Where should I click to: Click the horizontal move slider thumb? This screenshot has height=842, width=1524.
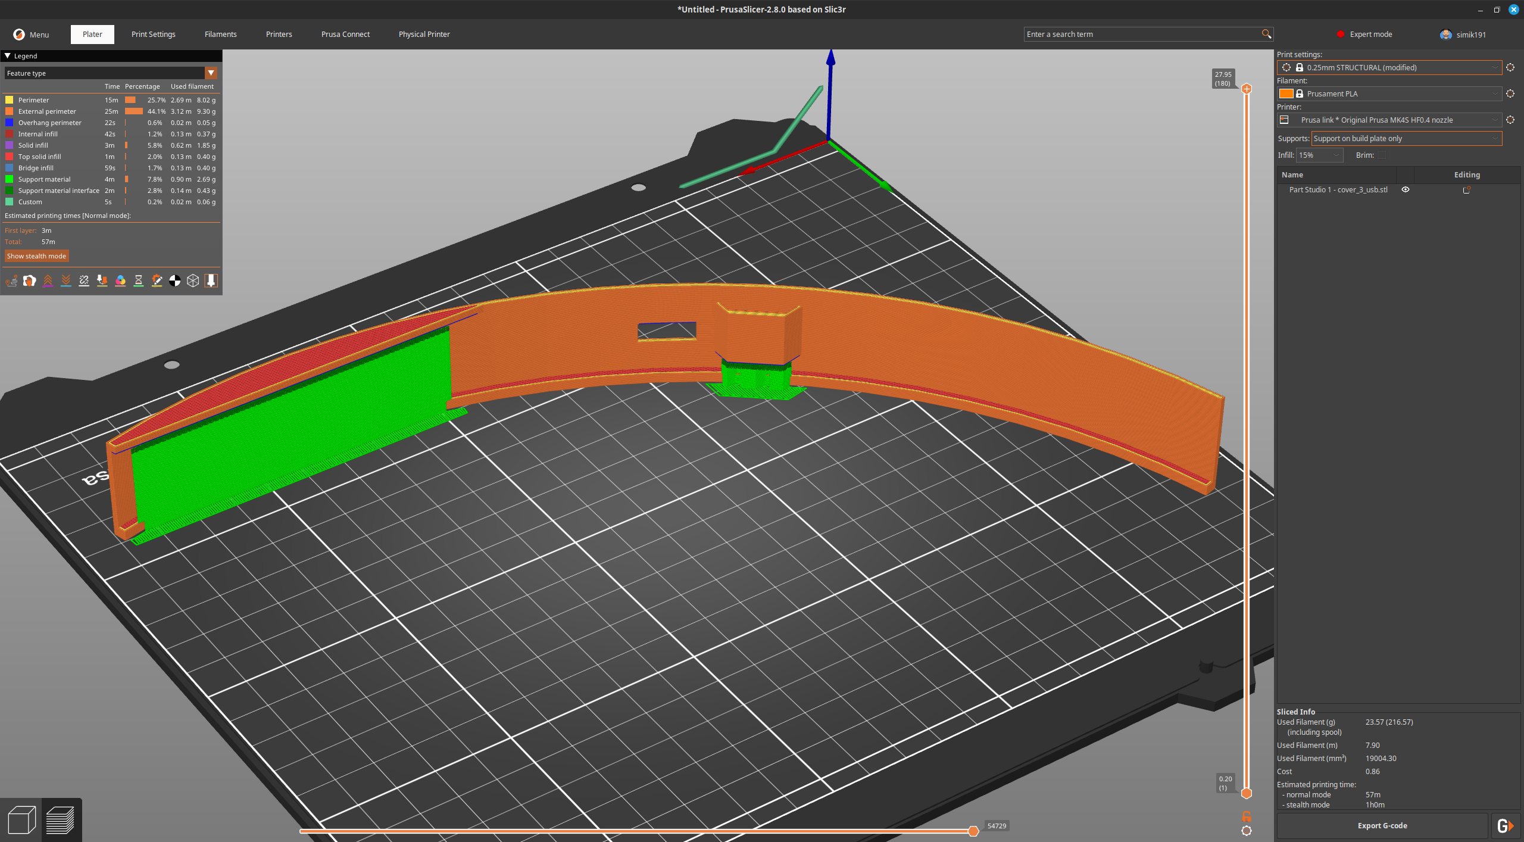click(x=973, y=831)
